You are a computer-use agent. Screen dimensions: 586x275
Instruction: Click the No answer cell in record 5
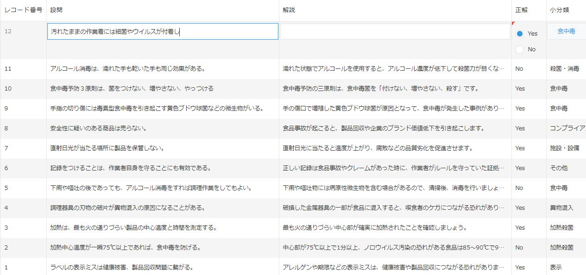coord(519,188)
